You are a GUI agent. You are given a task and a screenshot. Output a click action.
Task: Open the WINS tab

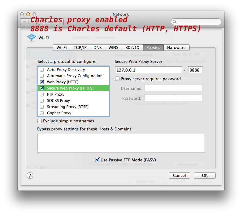pyautogui.click(x=114, y=47)
